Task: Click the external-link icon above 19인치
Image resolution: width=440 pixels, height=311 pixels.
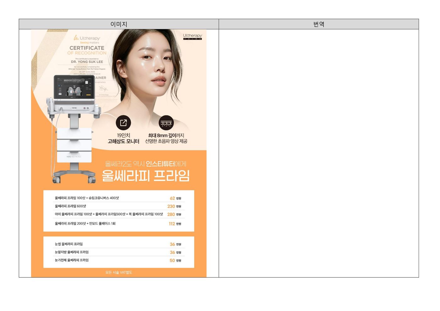Action: 123,123
